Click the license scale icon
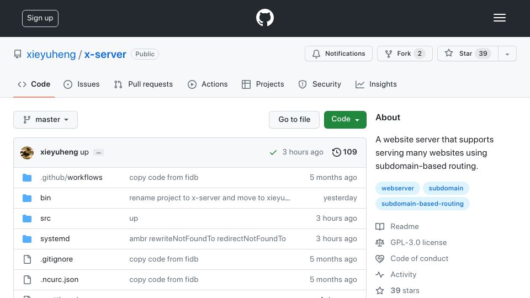The image size is (530, 298). click(380, 243)
